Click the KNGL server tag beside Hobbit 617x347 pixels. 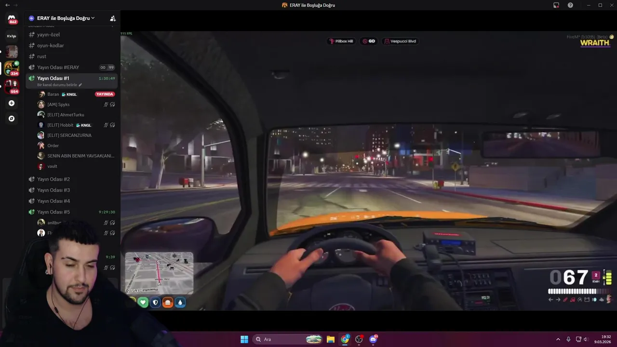coord(84,125)
